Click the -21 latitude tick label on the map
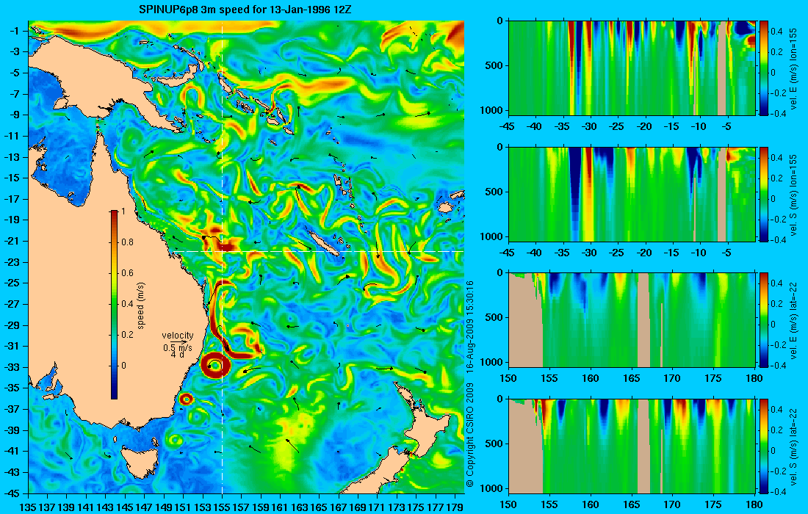This screenshot has height=514, width=808. [x=12, y=242]
